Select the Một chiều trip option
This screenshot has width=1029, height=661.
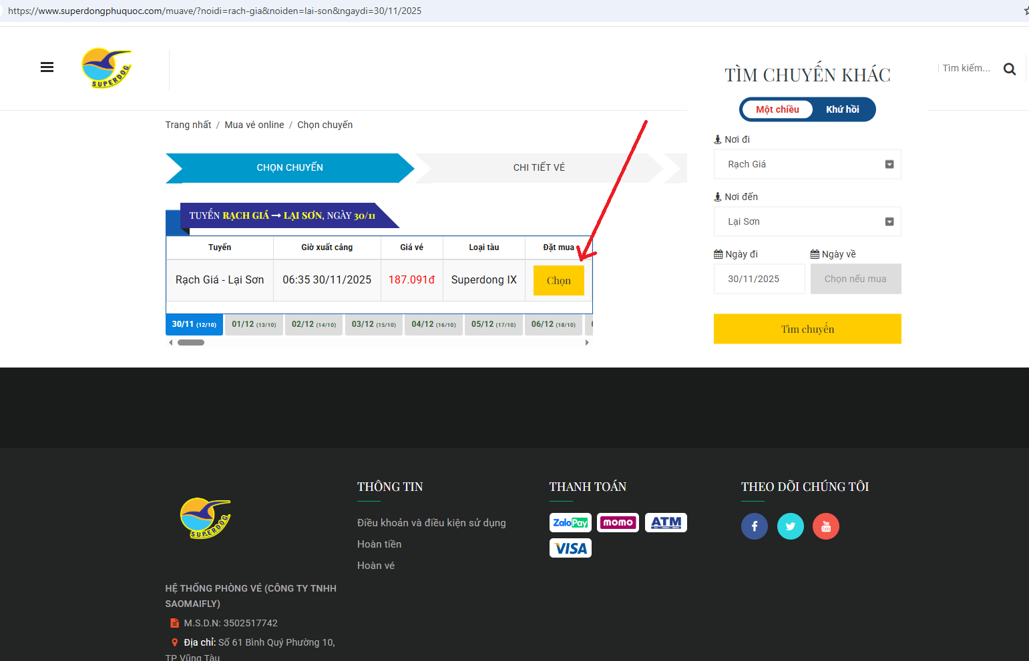(777, 109)
